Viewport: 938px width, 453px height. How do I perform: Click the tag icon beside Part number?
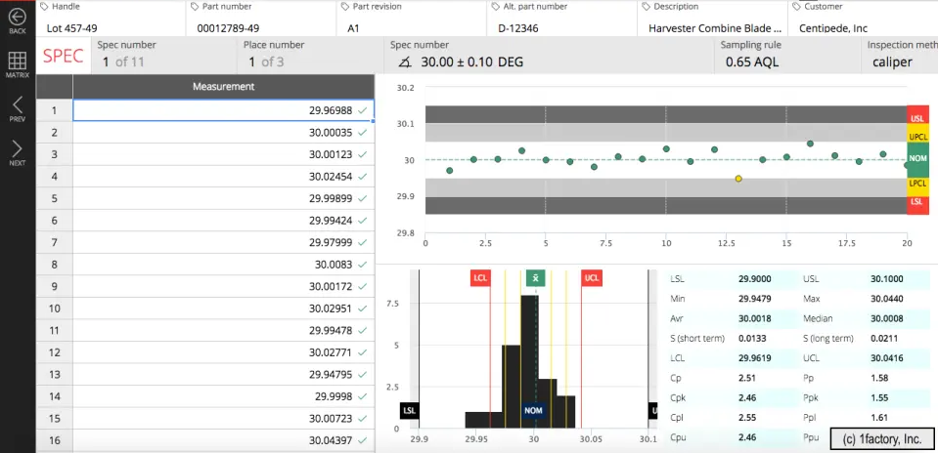(x=195, y=7)
